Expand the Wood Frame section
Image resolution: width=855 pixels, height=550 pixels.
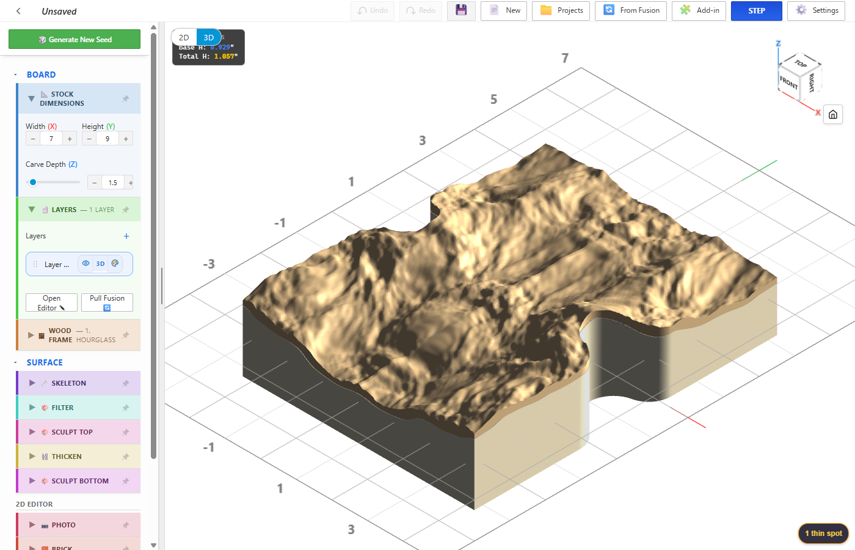tap(31, 335)
